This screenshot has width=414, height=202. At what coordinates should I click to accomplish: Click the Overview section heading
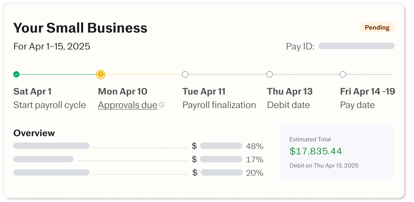click(34, 133)
